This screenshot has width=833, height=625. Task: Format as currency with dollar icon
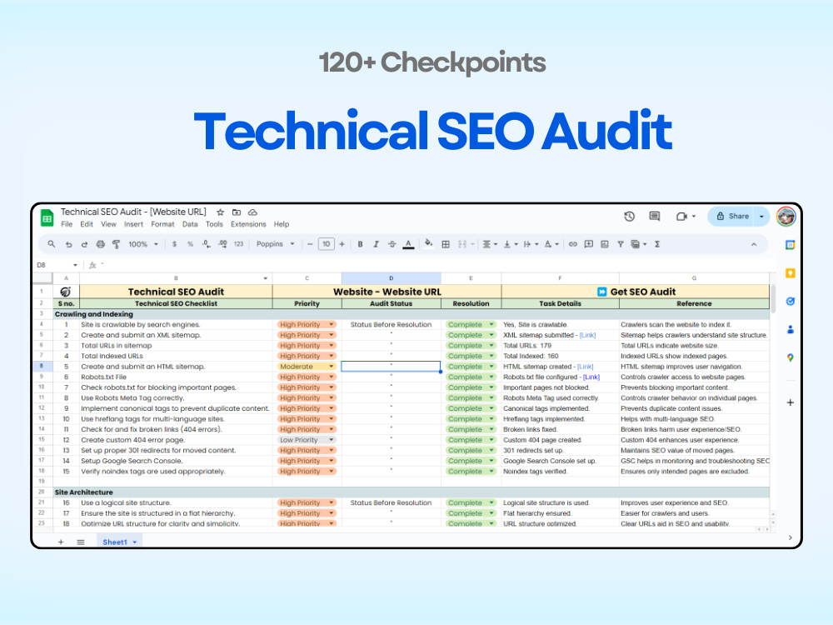174,244
